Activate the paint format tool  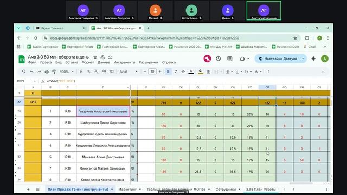54,71
